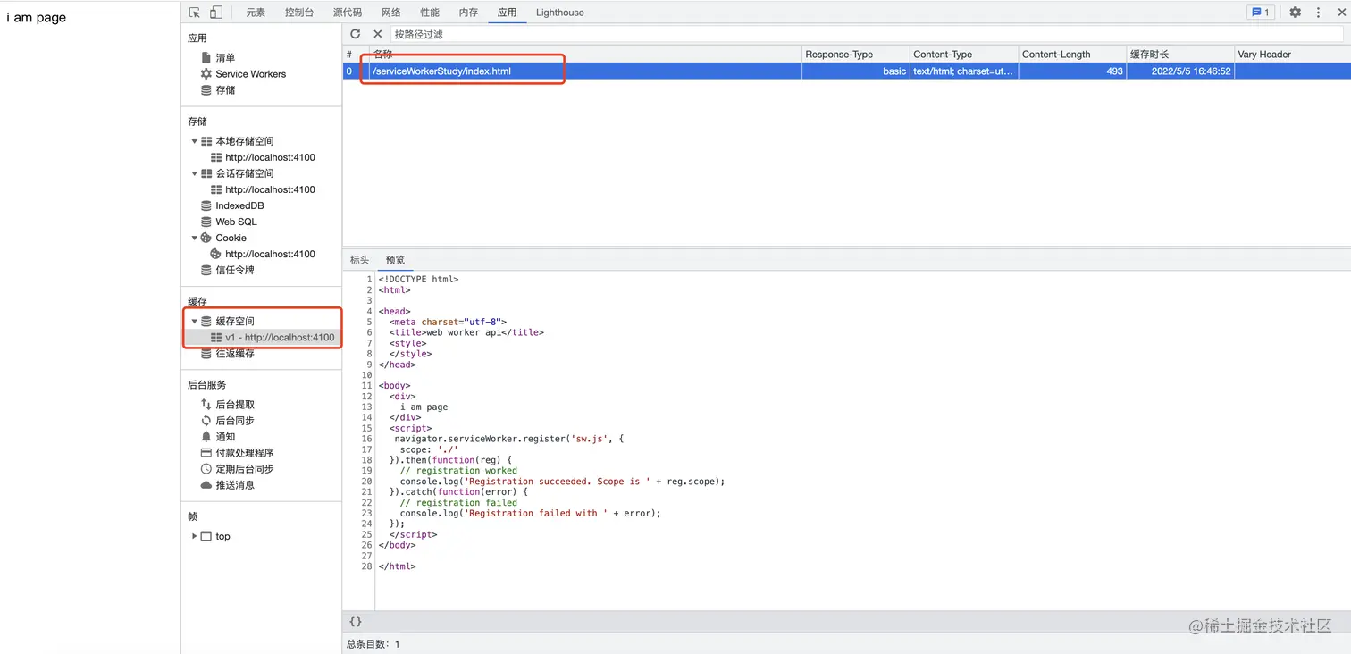The width and height of the screenshot is (1351, 654).
Task: Sort by the 名称 column header
Action: coord(585,54)
